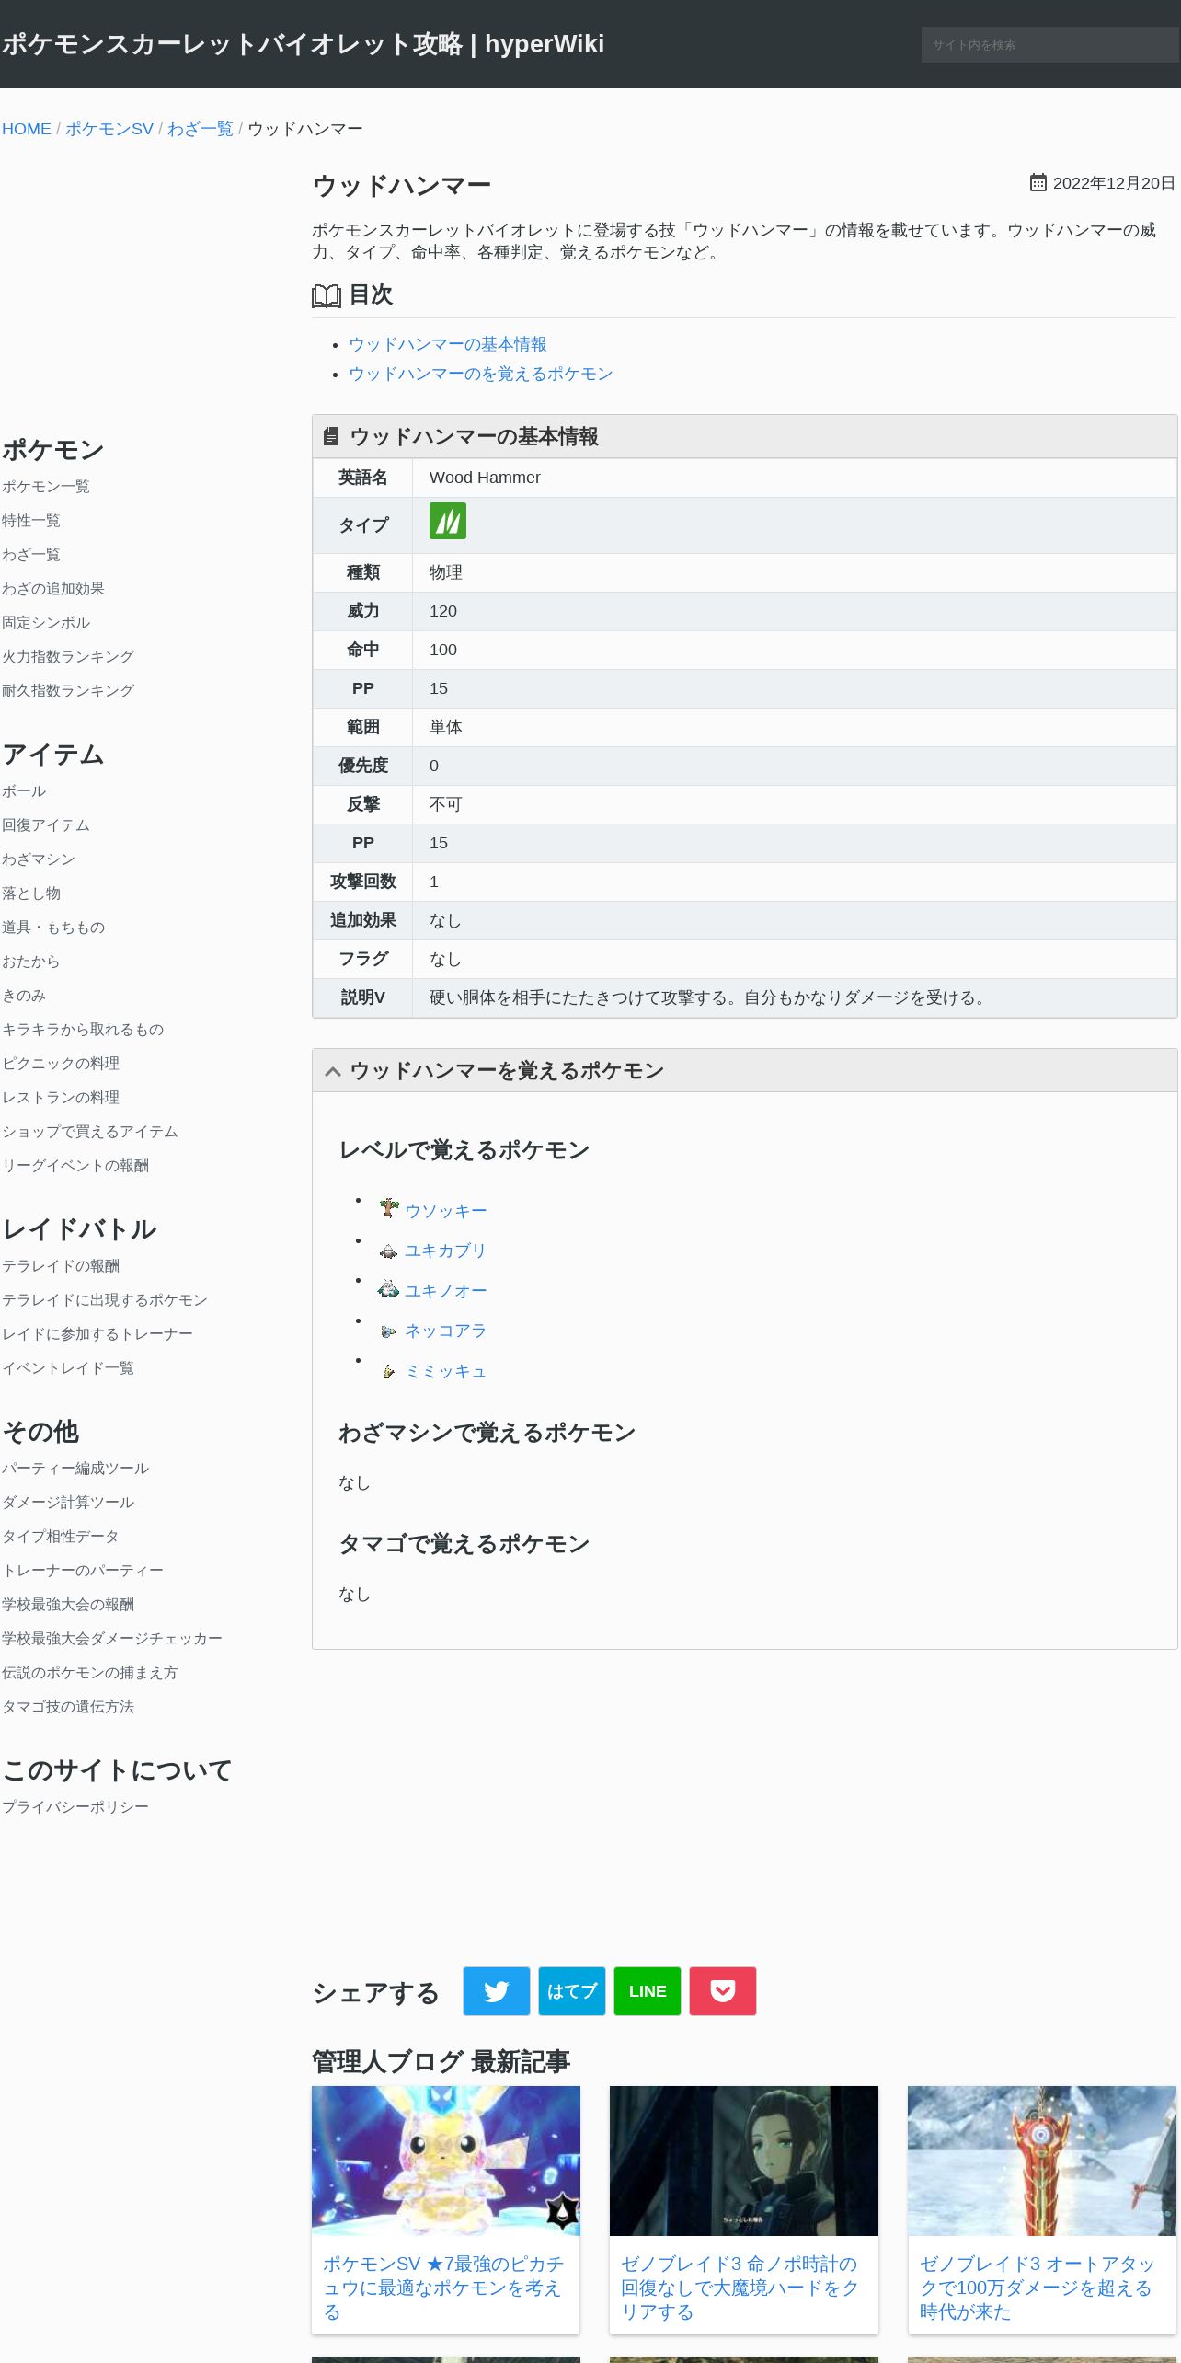
Task: Open ネッコアラ pokemon link
Action: tap(445, 1331)
